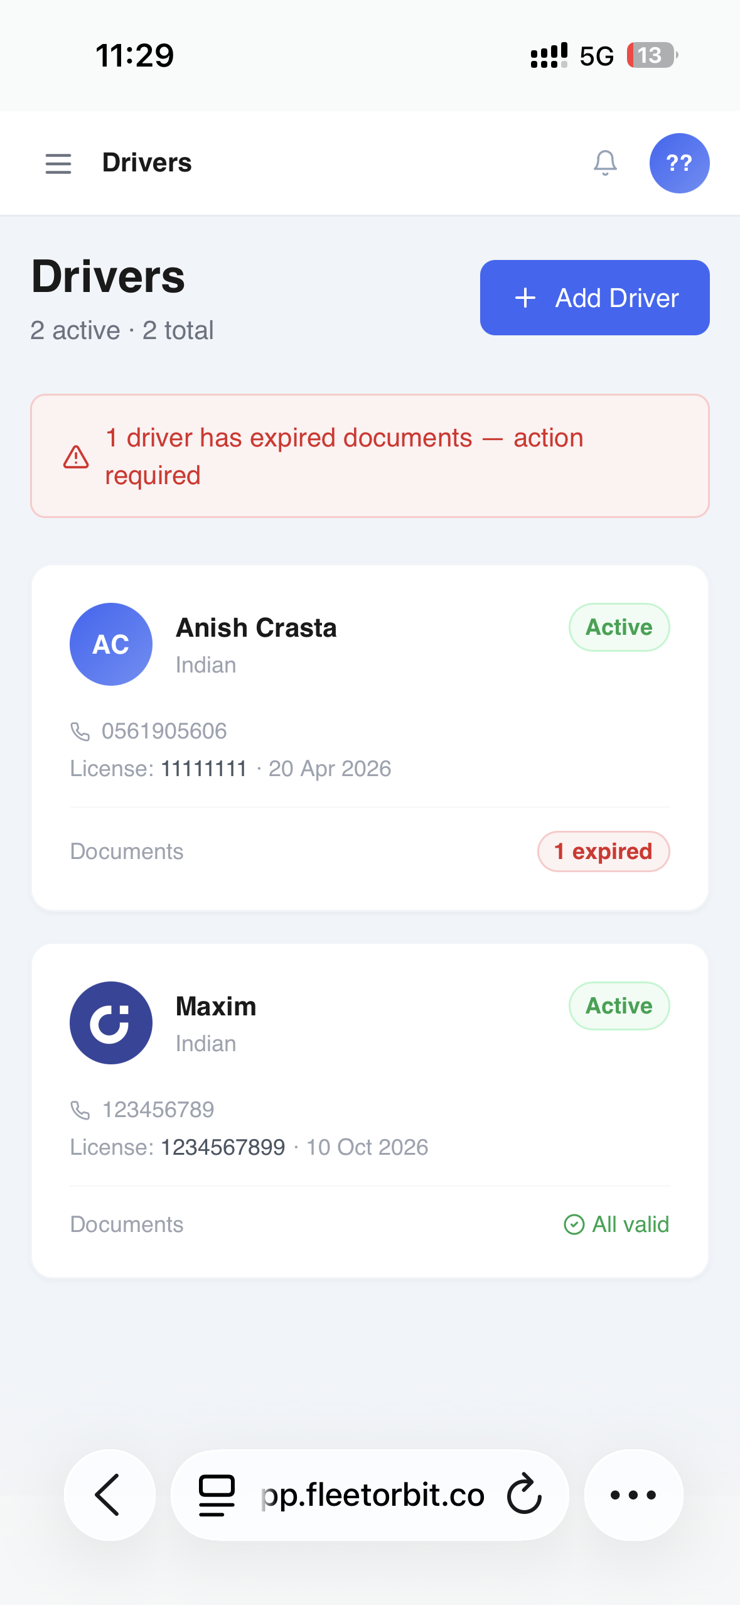Image resolution: width=740 pixels, height=1605 pixels.
Task: Tap the Add Driver button
Action: coord(594,298)
